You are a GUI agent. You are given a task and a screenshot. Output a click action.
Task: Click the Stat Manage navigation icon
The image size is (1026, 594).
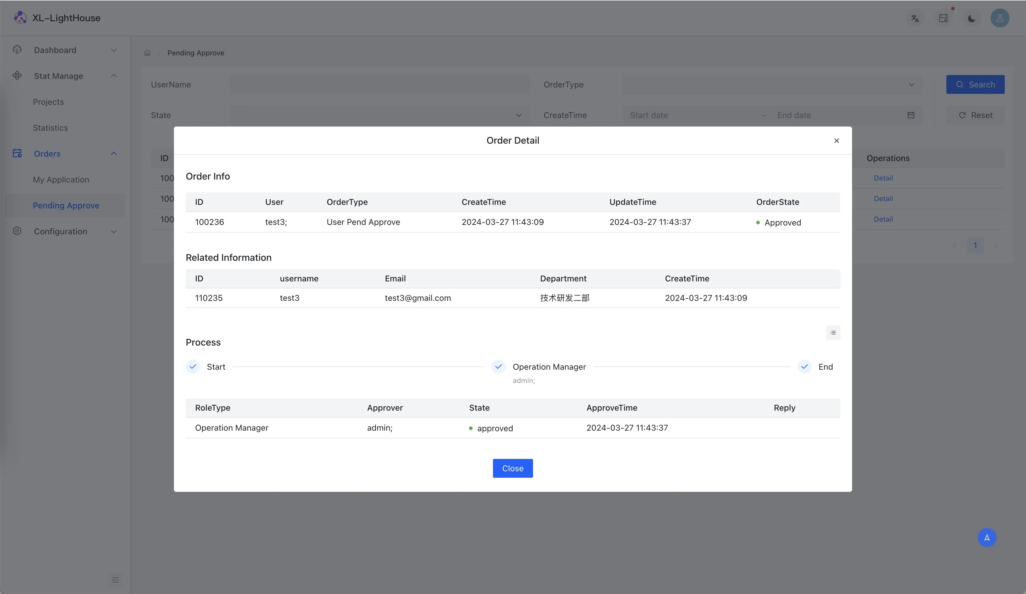pos(17,76)
